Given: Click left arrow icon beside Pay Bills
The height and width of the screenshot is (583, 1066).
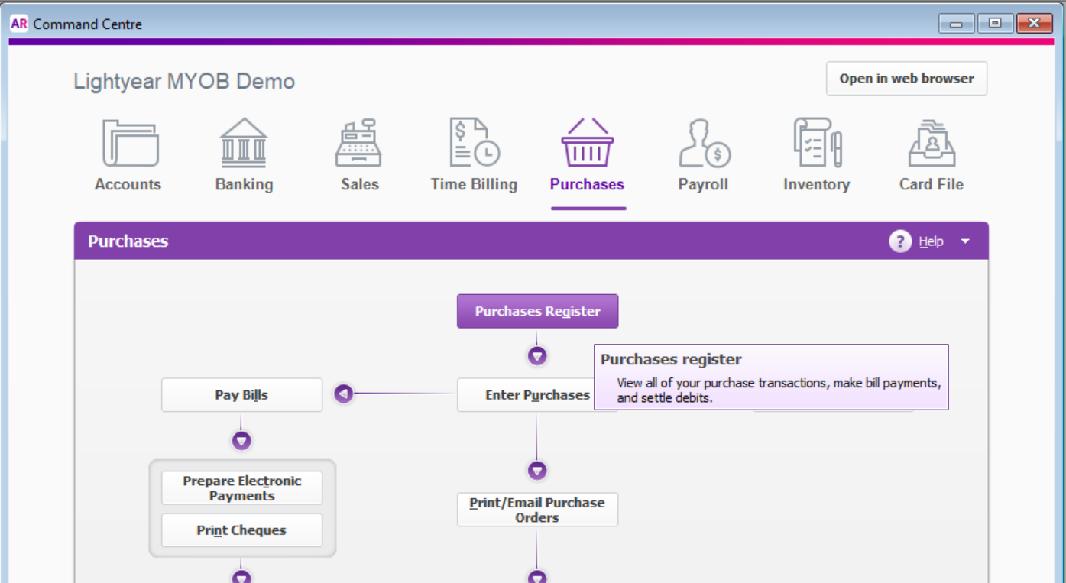Looking at the screenshot, I should [x=344, y=394].
